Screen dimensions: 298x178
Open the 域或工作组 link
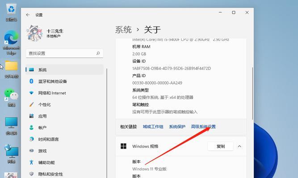tap(153, 127)
